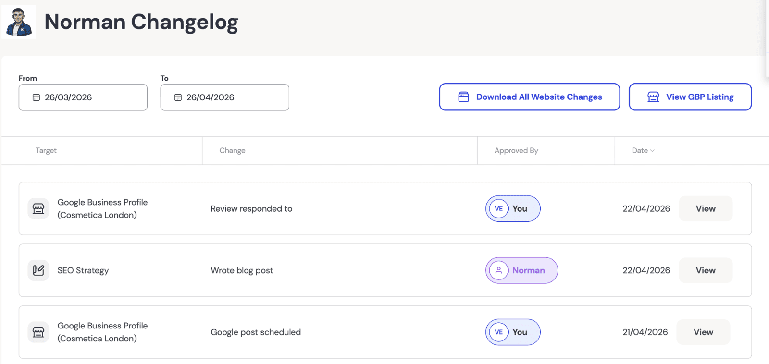Click the calendar icon in From field

pyautogui.click(x=36, y=97)
